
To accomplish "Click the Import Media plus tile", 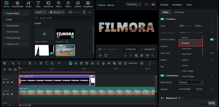I will (44, 34).
